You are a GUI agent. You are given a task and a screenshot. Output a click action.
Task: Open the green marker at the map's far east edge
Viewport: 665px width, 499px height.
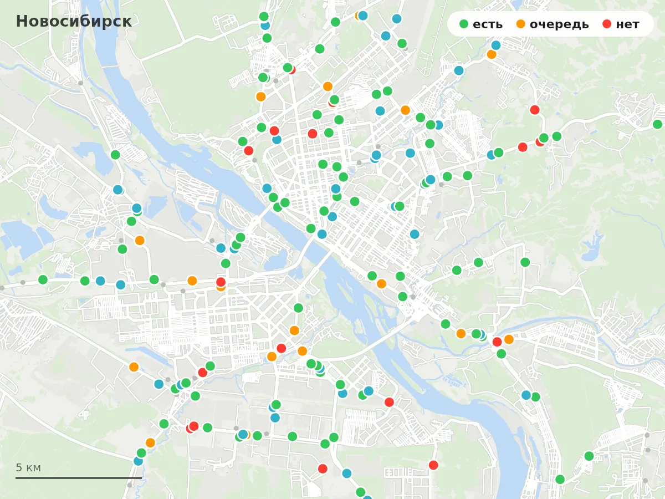tap(657, 124)
